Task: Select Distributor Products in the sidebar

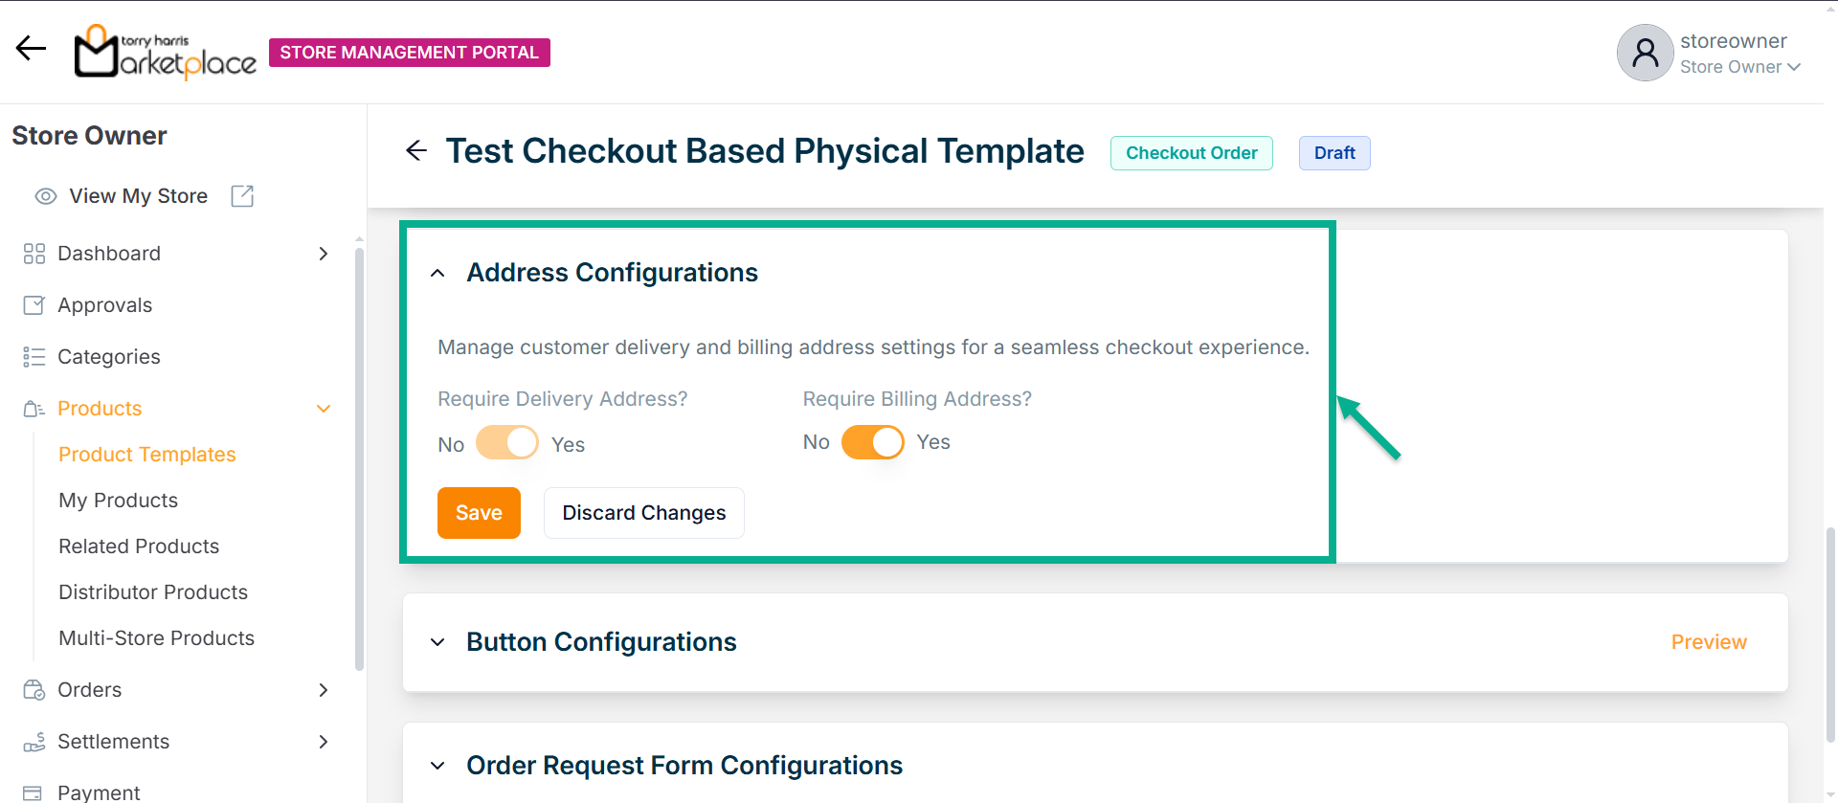Action: [153, 592]
